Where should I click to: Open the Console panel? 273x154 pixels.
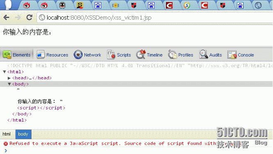pos(241,55)
